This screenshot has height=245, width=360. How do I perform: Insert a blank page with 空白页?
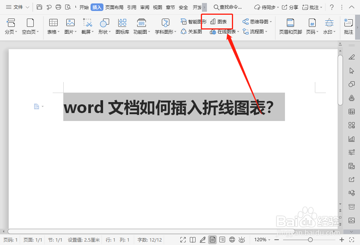point(30,26)
